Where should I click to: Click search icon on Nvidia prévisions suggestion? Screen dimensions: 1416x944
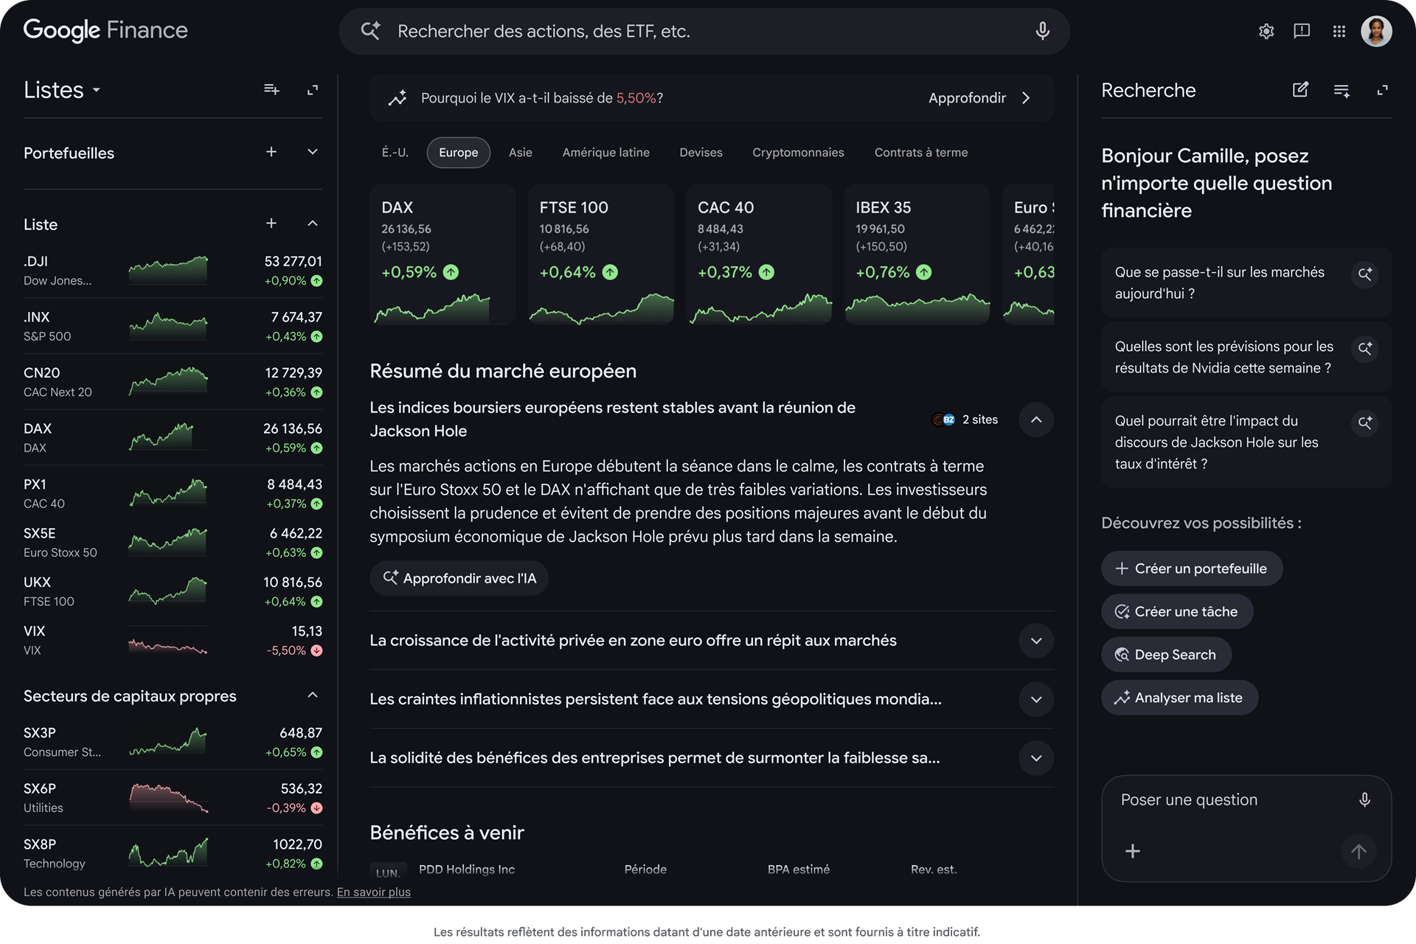click(x=1365, y=348)
